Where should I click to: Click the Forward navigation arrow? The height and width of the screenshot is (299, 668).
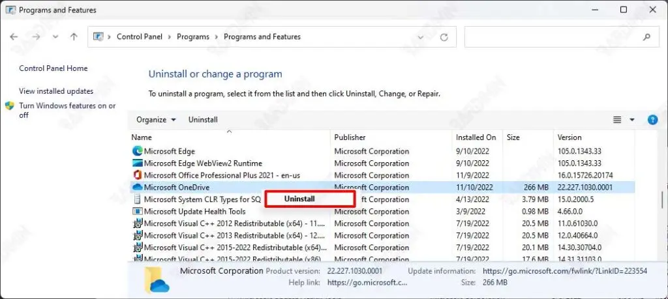[x=37, y=37]
